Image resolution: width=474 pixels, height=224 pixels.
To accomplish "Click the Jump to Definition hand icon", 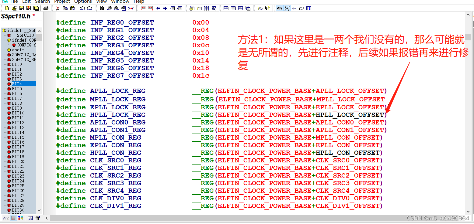I will click(192, 8).
